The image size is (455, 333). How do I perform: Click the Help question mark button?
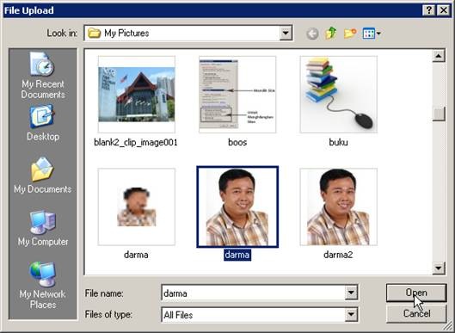(429, 10)
